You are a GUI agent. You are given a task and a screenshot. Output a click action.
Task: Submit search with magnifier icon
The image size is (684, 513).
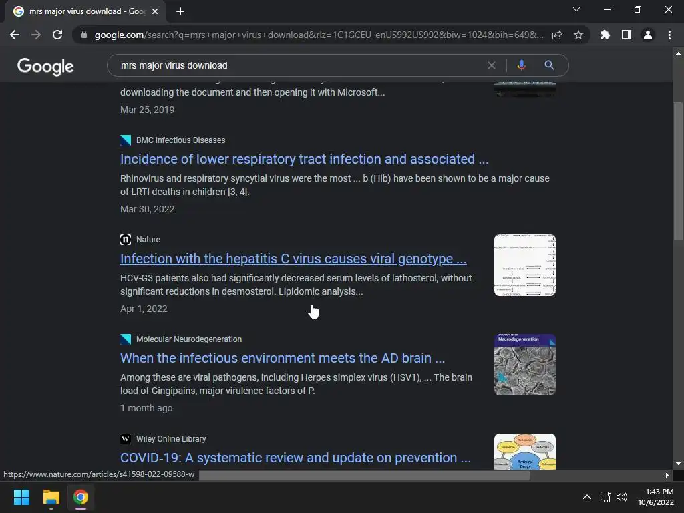tap(549, 65)
